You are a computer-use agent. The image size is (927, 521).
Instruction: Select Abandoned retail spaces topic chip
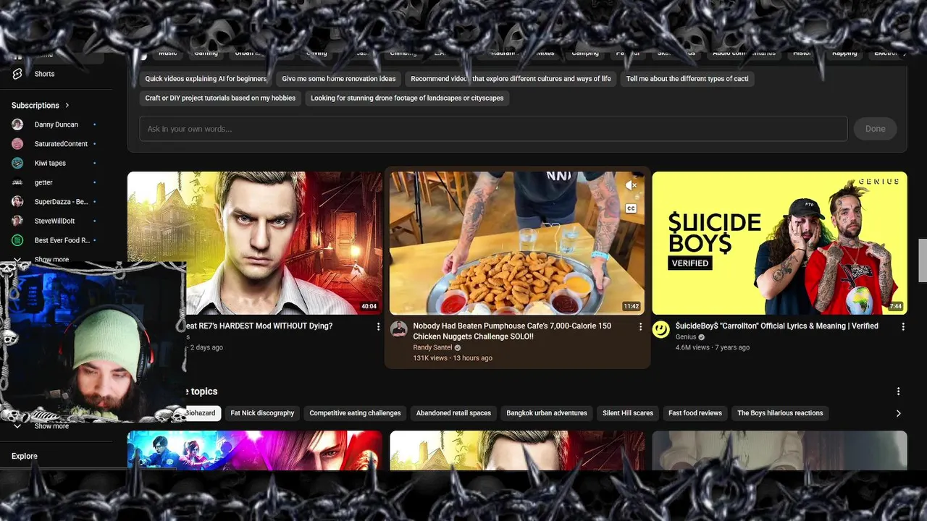click(x=453, y=413)
